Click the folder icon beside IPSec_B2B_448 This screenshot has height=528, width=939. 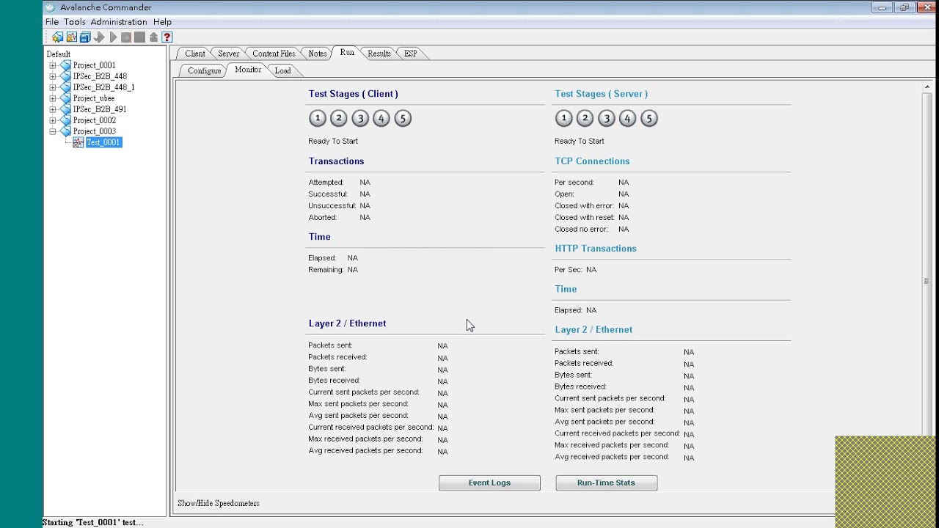(x=65, y=76)
